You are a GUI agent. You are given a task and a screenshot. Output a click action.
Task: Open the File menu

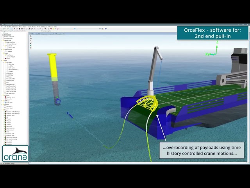click(2, 27)
